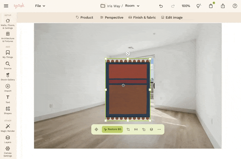Open Architecture & Fixtures panel

pyautogui.click(x=8, y=37)
